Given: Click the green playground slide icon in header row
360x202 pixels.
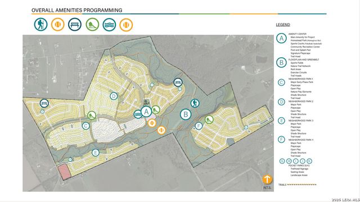Looking at the screenshot, I should click(x=92, y=25).
